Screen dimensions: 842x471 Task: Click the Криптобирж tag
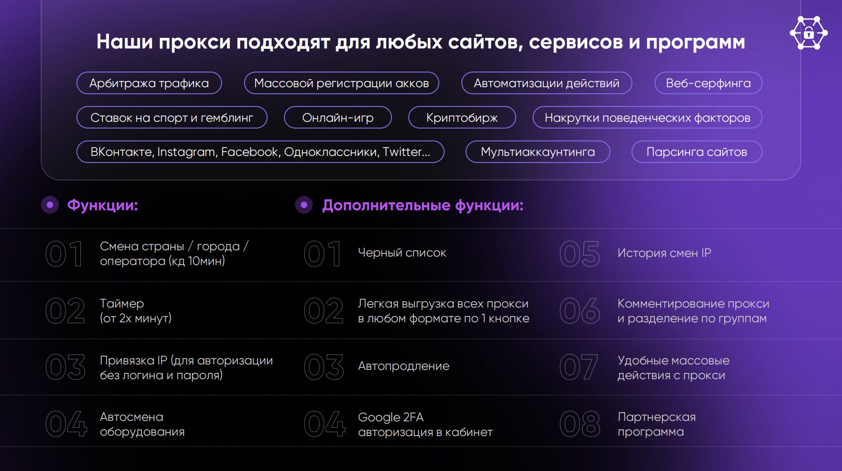tap(462, 118)
